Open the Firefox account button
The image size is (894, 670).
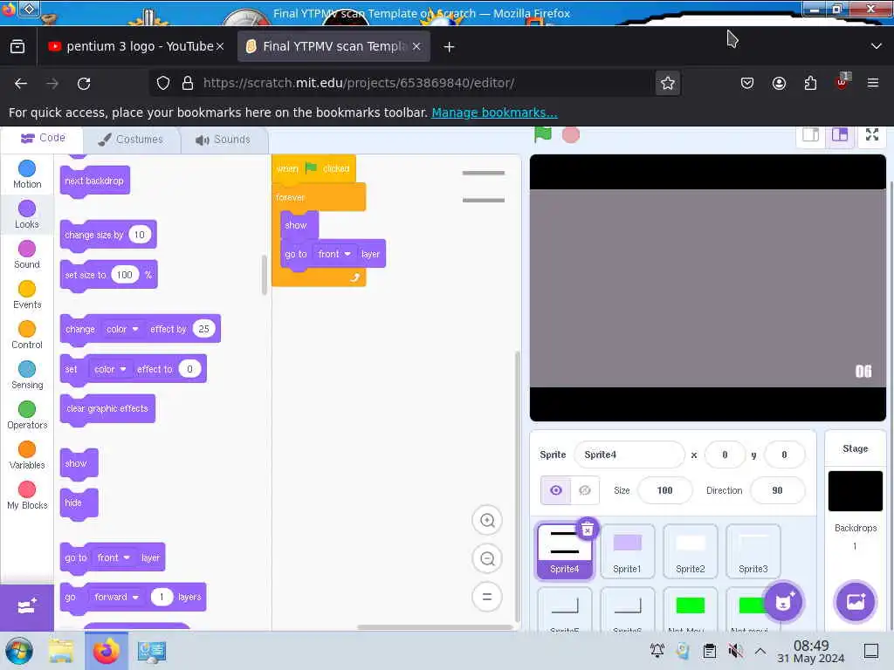[x=779, y=83]
